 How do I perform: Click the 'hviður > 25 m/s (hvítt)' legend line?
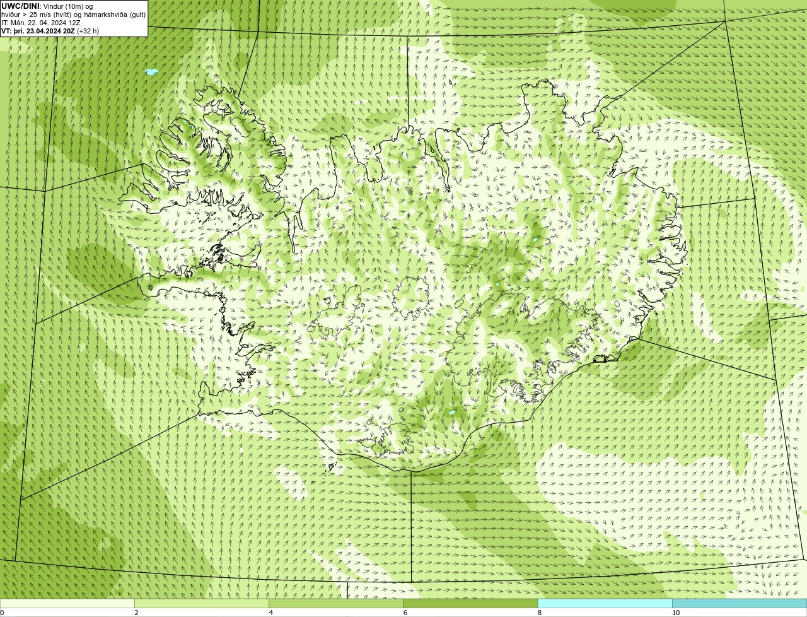click(74, 15)
